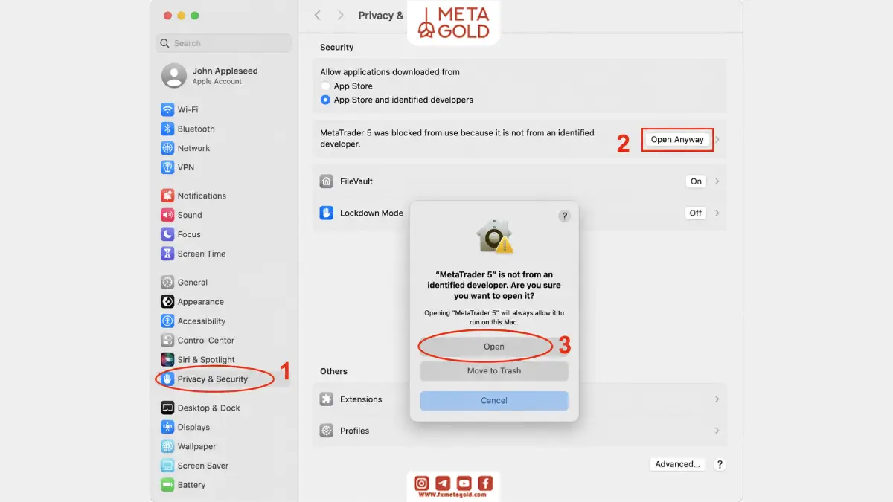Click the Telegram icon in footer

443,483
